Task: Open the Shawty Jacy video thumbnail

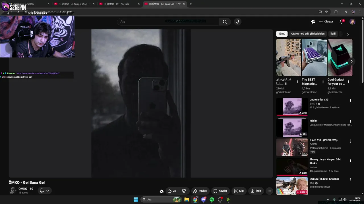Action: [292, 167]
